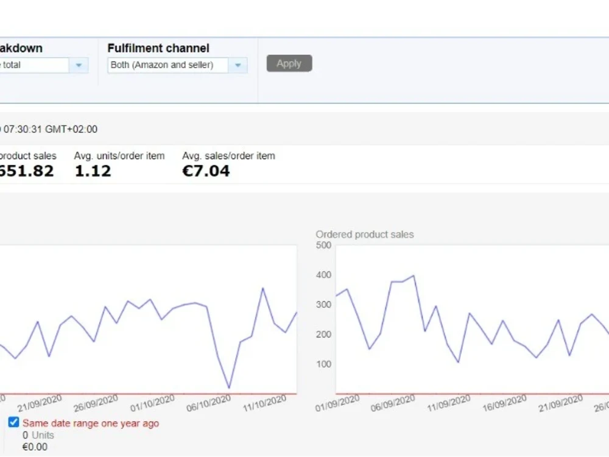Image resolution: width=609 pixels, height=457 pixels.
Task: Click the Avg. units/order item value 1.12
Action: pyautogui.click(x=93, y=171)
